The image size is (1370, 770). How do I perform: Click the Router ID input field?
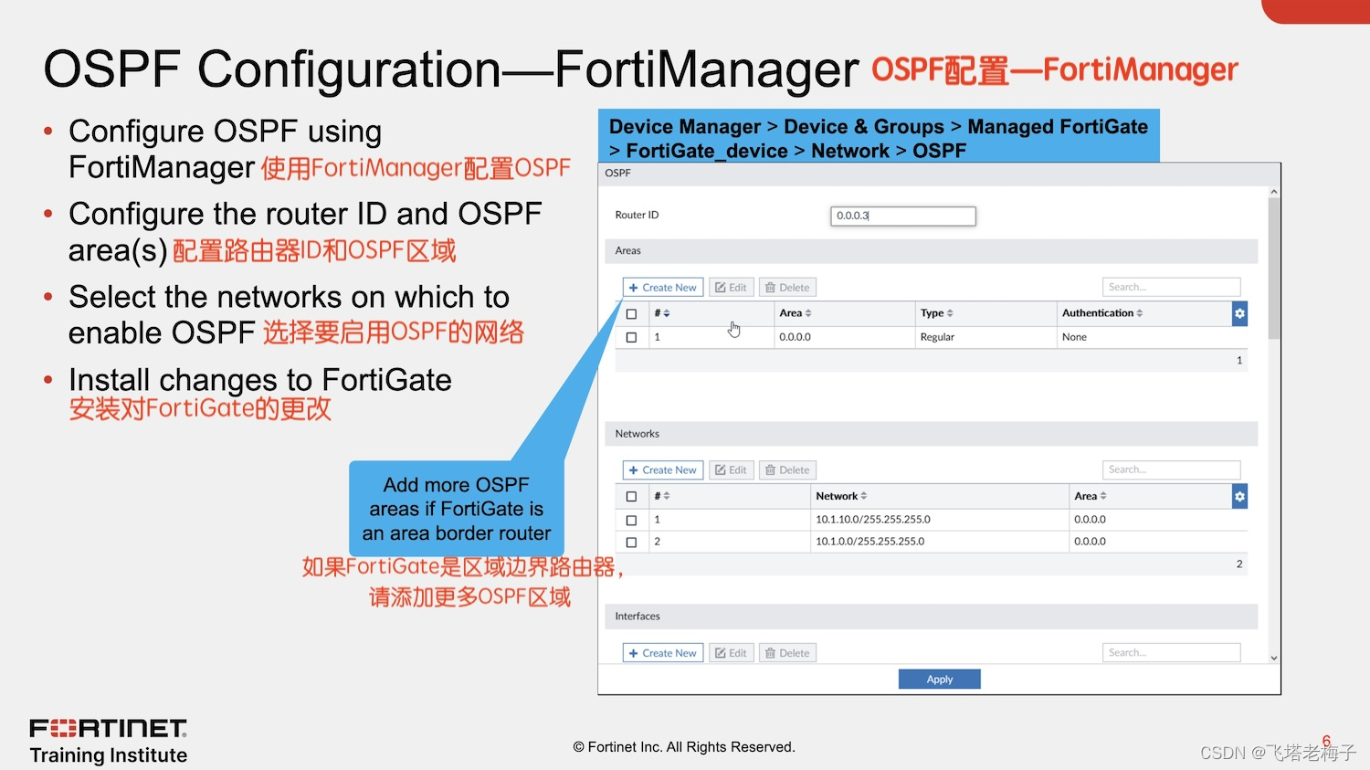pyautogui.click(x=902, y=216)
